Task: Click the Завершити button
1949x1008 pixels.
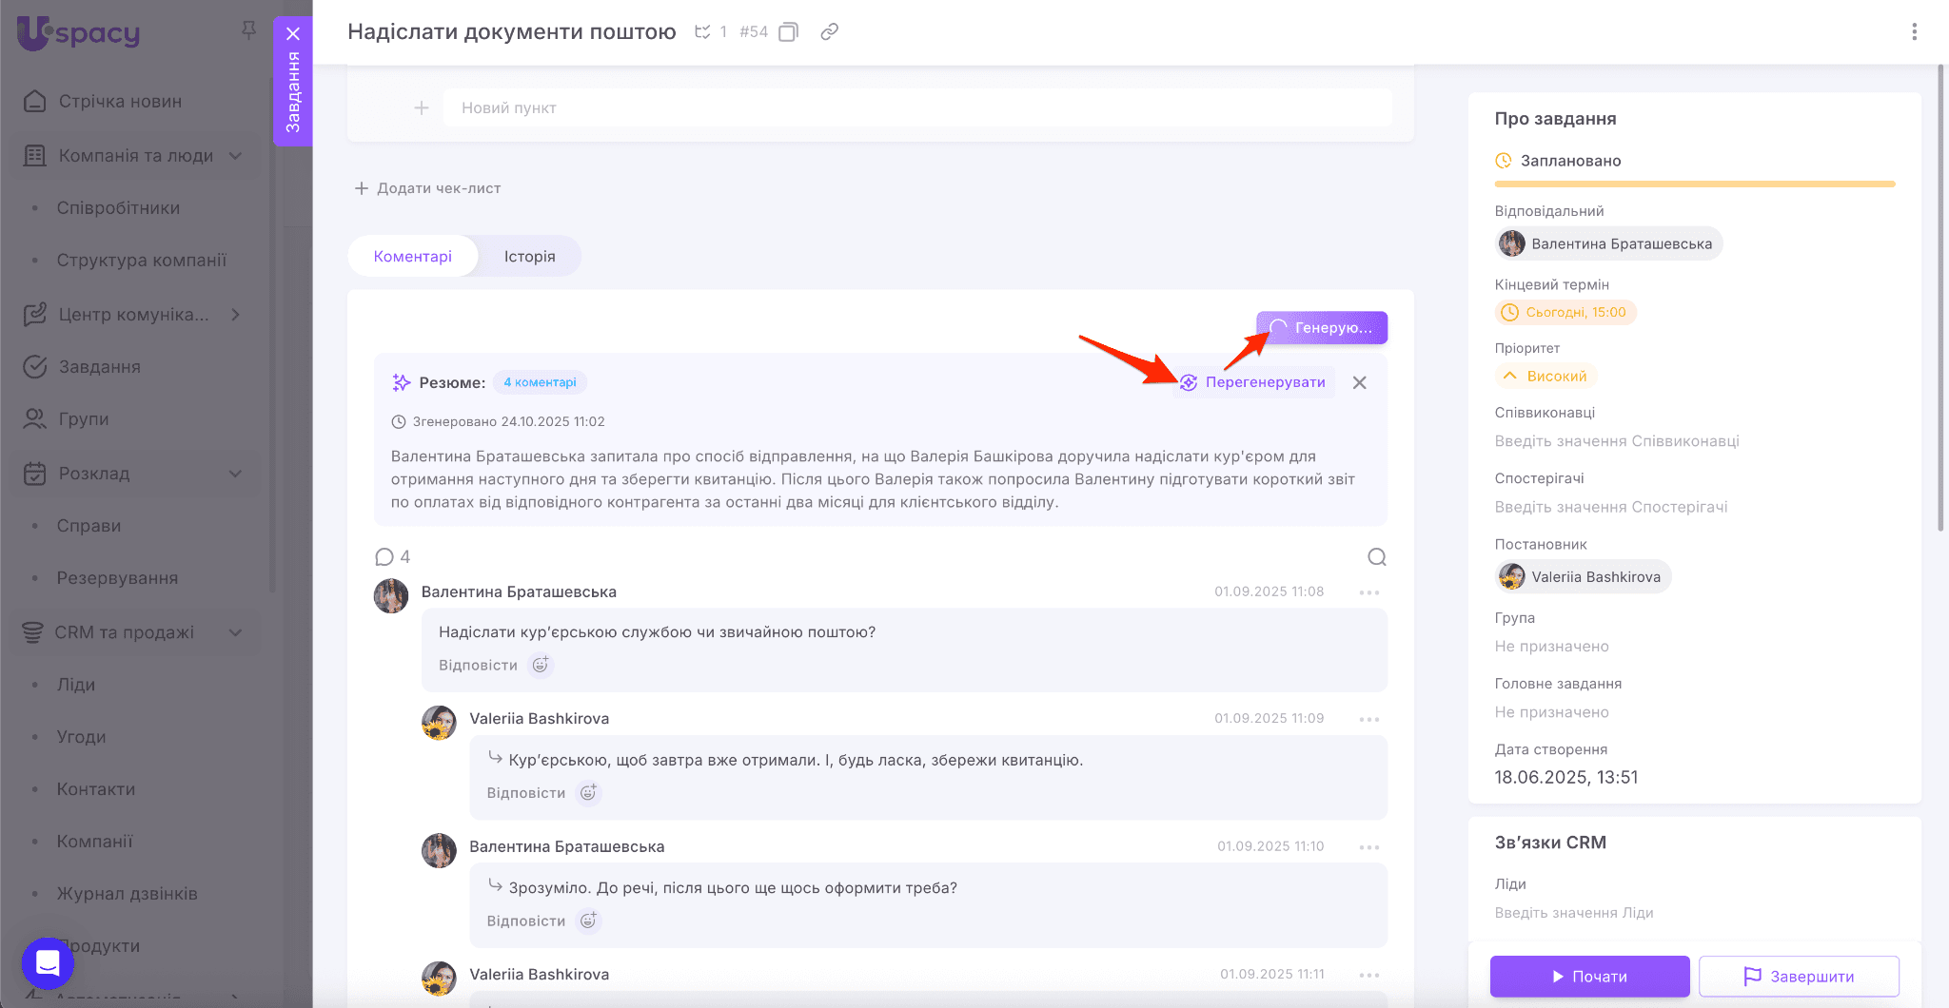Action: [1798, 977]
